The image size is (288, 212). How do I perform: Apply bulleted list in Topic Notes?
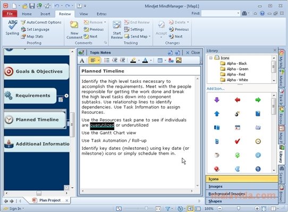[107, 60]
